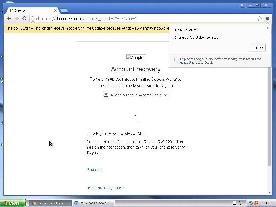Click the help question mark tray icon

pyautogui.click(x=234, y=203)
